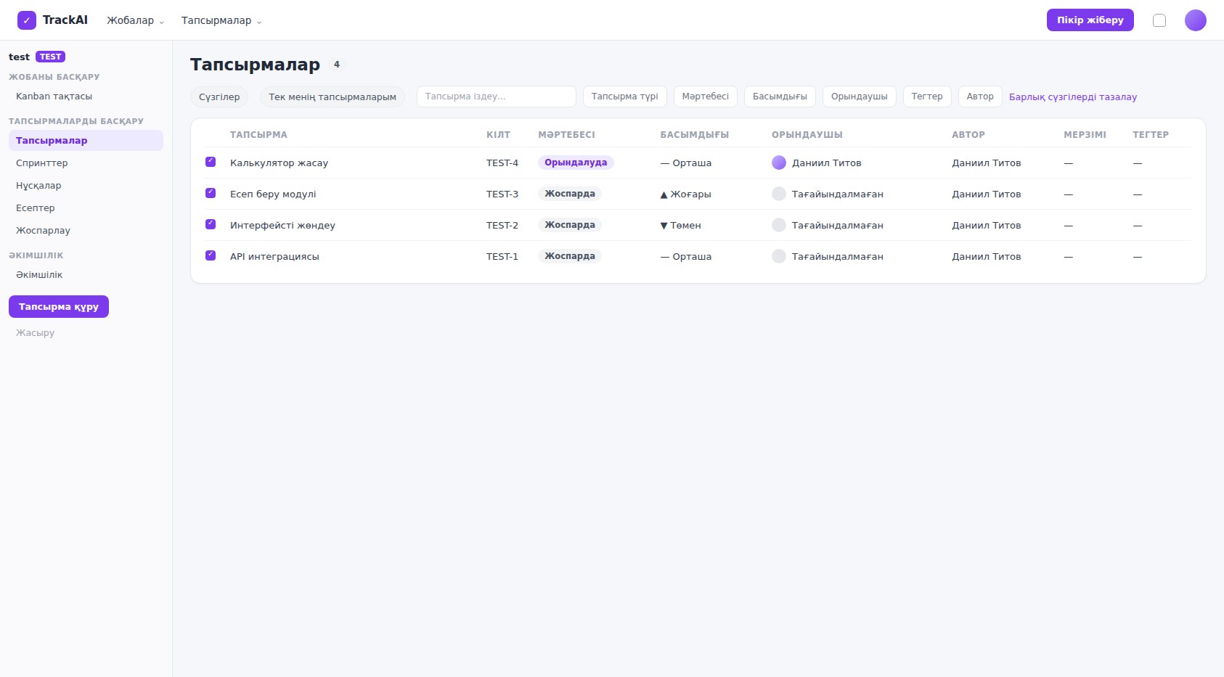Click unassigned avatar in Есеп беру модулі row
The width and height of the screenshot is (1224, 677).
pos(779,194)
